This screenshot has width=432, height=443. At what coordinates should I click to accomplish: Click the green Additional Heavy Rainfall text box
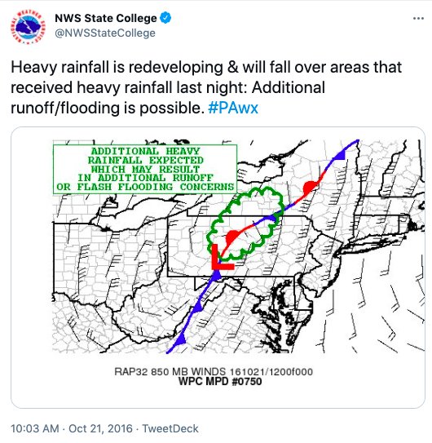coord(145,169)
